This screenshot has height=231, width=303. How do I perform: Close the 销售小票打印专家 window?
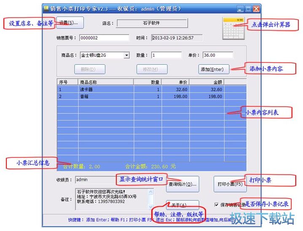pos(256,9)
